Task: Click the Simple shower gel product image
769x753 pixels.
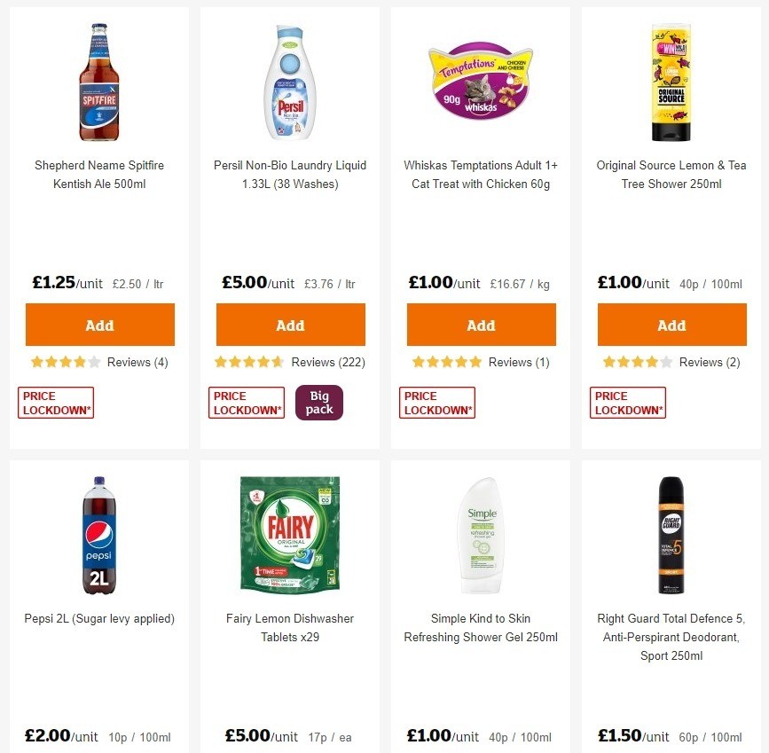Action: click(x=481, y=534)
